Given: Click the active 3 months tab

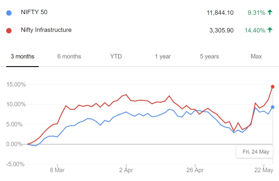Looking at the screenshot, I should pos(22,56).
